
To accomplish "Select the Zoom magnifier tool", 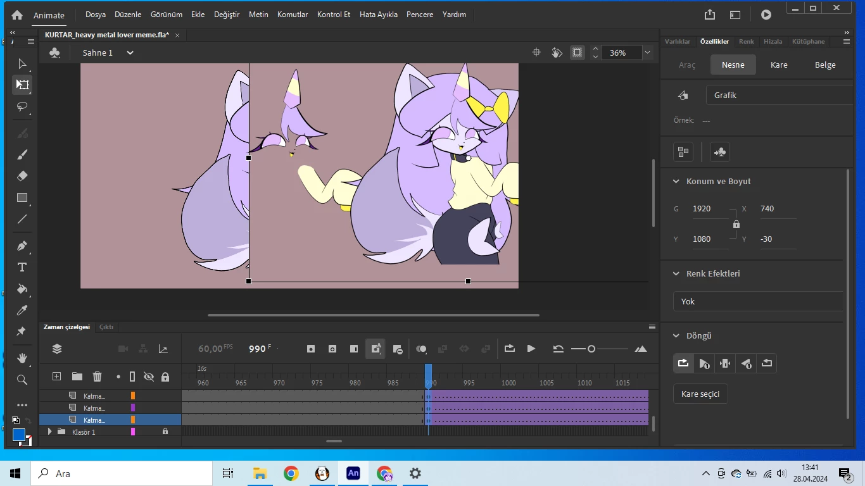I will tap(22, 380).
